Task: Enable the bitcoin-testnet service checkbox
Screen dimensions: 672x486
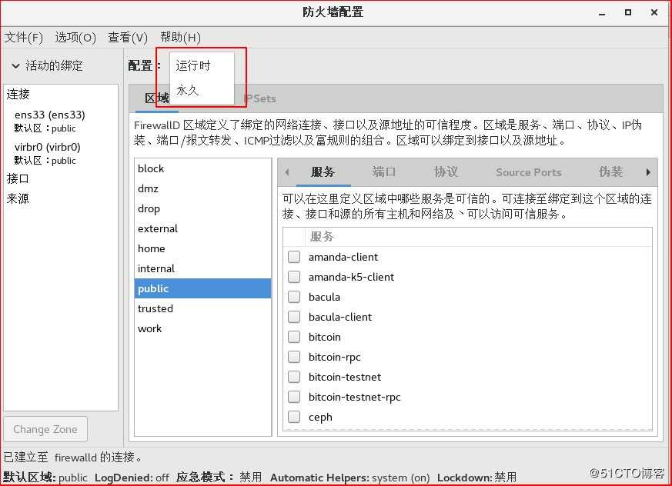Action: pos(294,377)
